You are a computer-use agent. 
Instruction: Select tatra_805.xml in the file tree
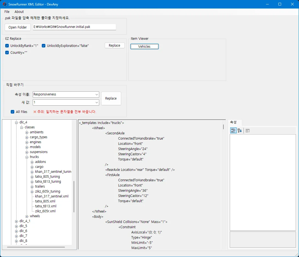pos(45,201)
